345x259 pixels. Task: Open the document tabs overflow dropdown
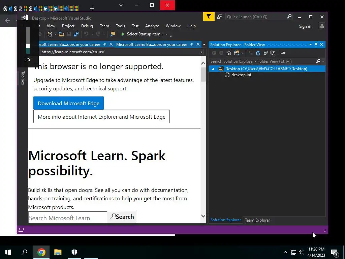(204, 45)
